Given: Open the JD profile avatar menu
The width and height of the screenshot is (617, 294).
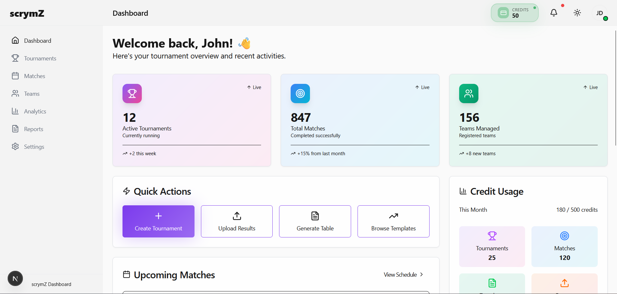Looking at the screenshot, I should pyautogui.click(x=600, y=13).
